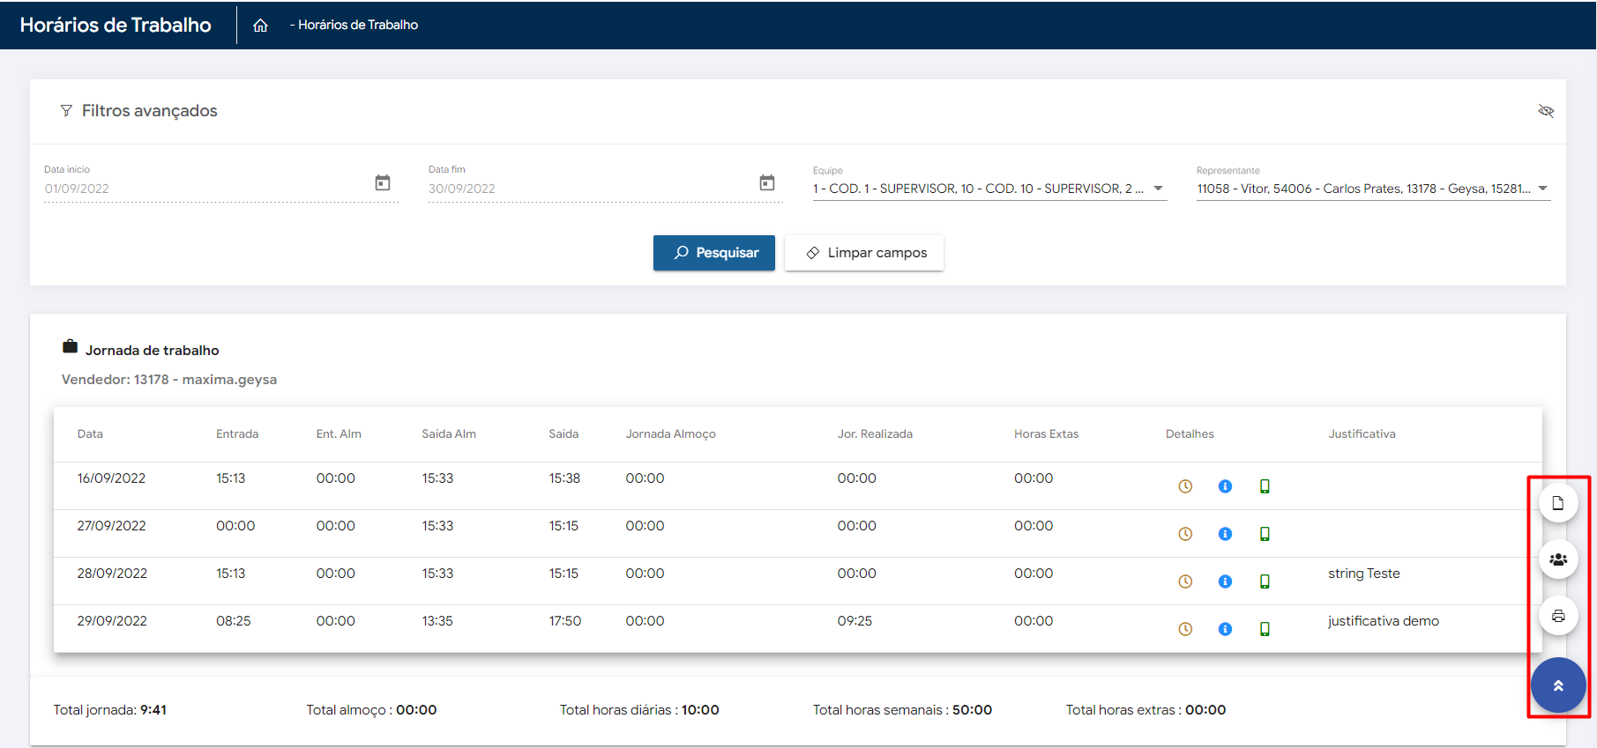Screen dimensions: 1597x748
Task: Click the printer floating button
Action: (x=1557, y=616)
